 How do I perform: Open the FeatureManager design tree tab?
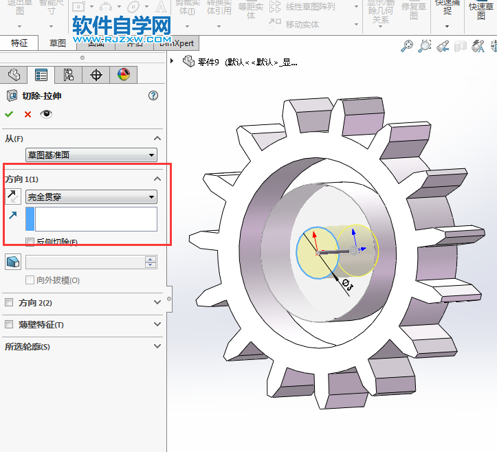[14, 75]
